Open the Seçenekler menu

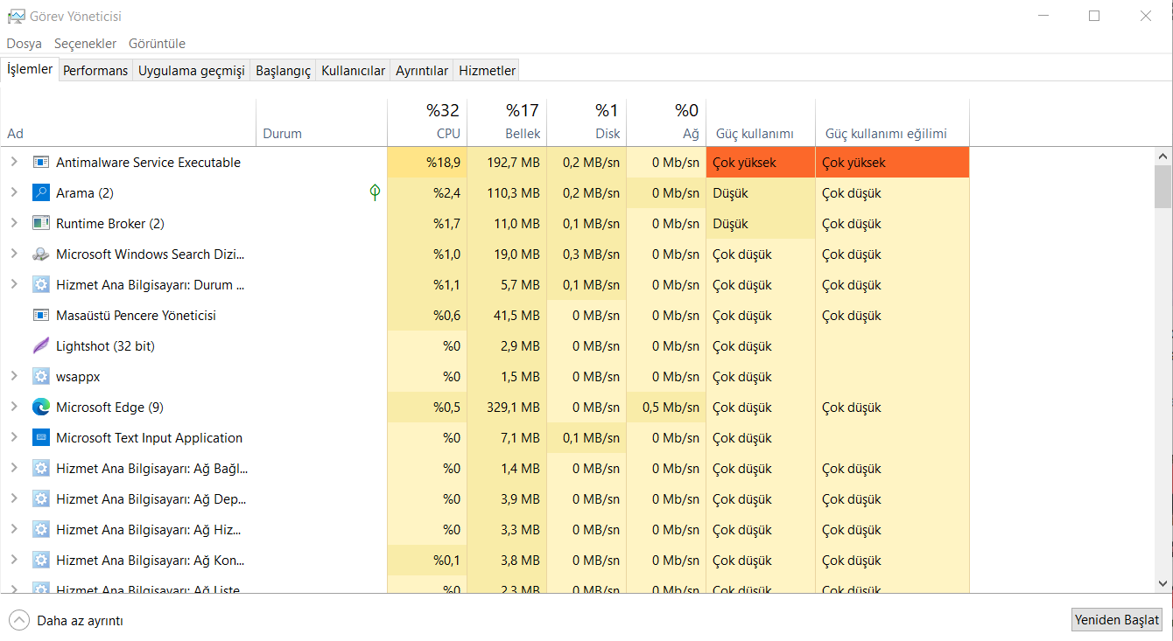[x=85, y=44]
